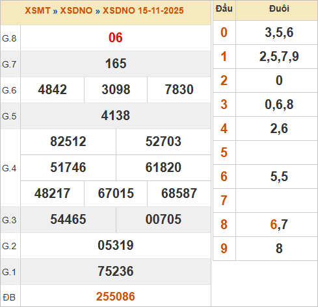
Task: Click the Đuôi column header
Action: pos(279,8)
